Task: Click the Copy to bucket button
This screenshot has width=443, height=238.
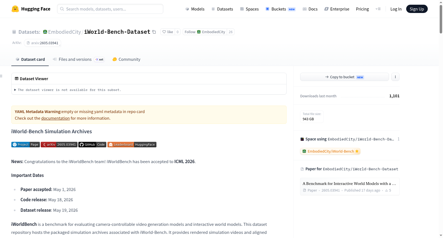Action: 344,77
